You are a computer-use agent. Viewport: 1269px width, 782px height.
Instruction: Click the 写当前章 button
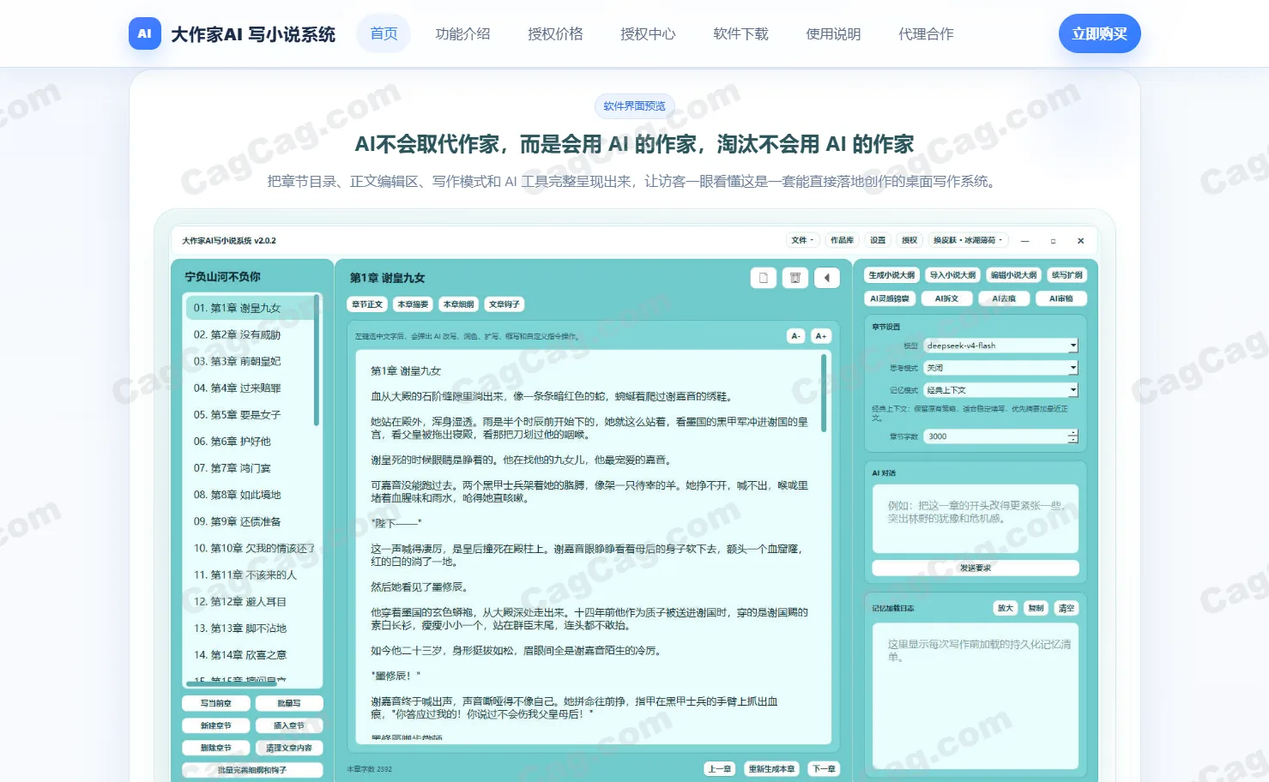point(216,703)
